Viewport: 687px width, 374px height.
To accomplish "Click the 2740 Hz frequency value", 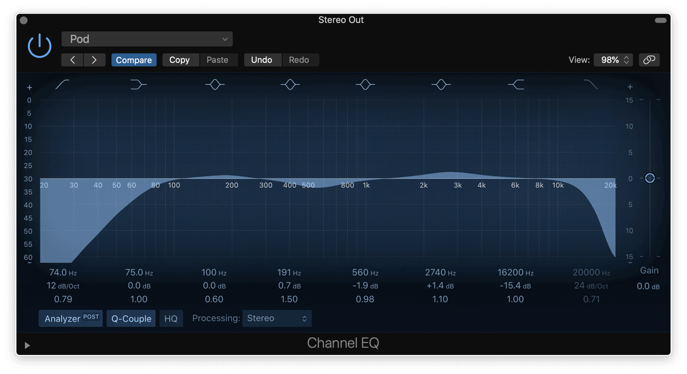I will point(440,273).
